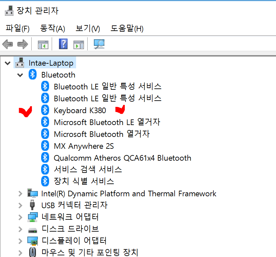This screenshot has height=257, width=276.
Task: Open the 보기(V) menu
Action: (x=88, y=28)
